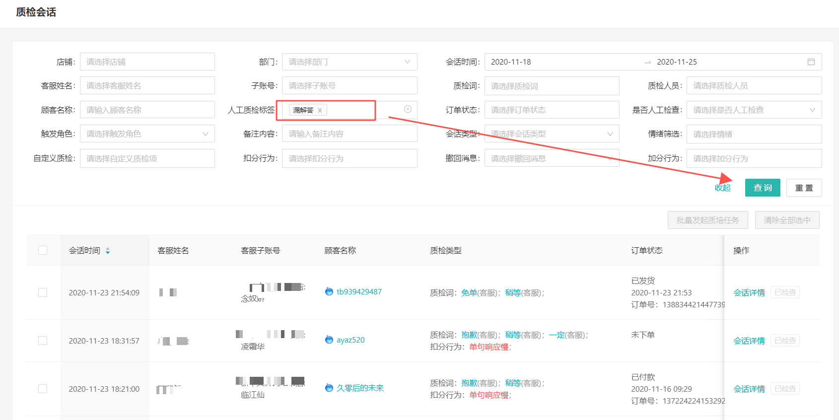Select the row dated 2020-11-23 18:31:57

pyautogui.click(x=43, y=341)
